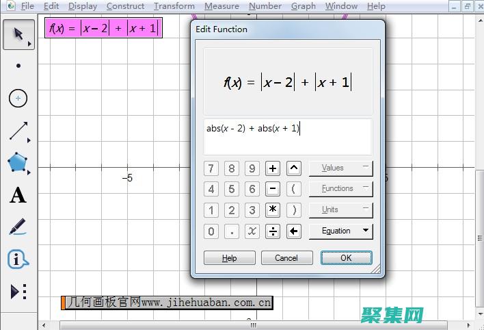
Task: Open the Functions dropdown
Action: (340, 188)
